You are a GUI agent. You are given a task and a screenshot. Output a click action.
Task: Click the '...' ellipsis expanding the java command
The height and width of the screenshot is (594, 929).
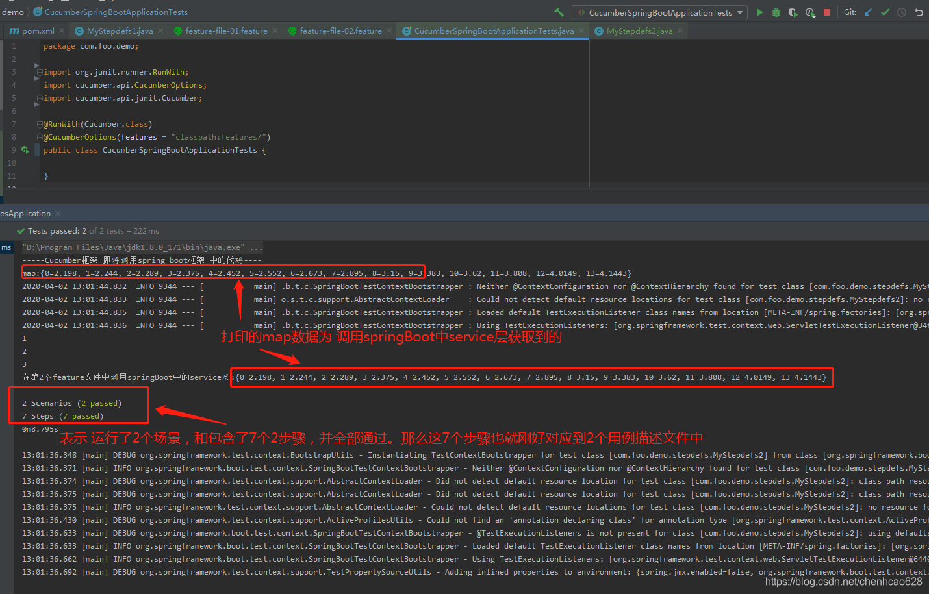click(x=257, y=247)
